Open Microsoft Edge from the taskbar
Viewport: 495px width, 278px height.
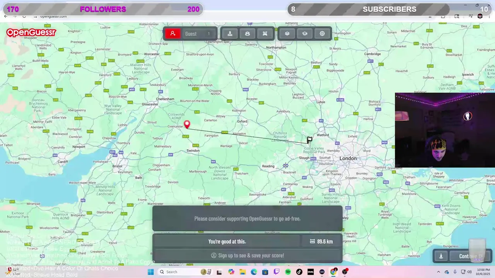click(x=254, y=272)
